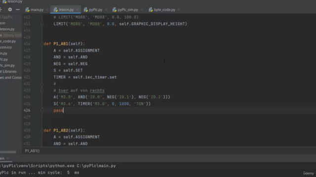The height and width of the screenshot is (177, 316).
Task: Click 'A = self.ASSIGNMENT' on line 417
Action: click(x=77, y=50)
